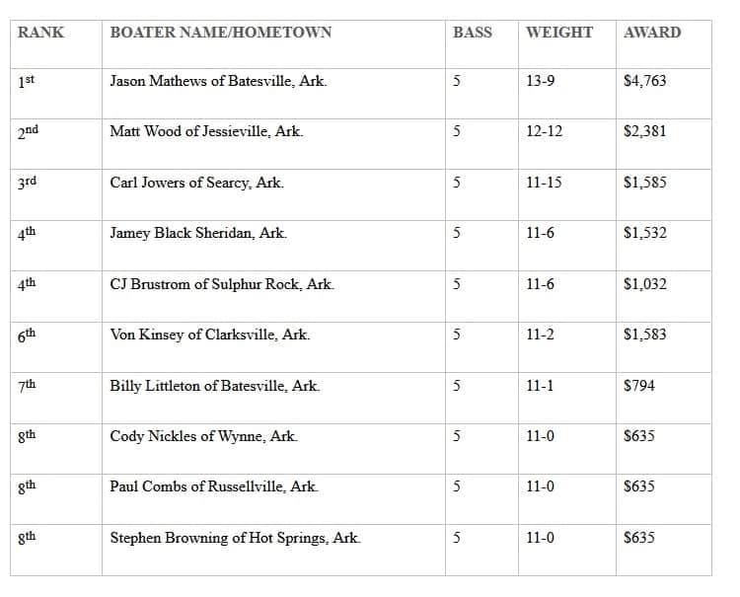
Task: Click the WEIGHT column header
Action: coord(559,33)
